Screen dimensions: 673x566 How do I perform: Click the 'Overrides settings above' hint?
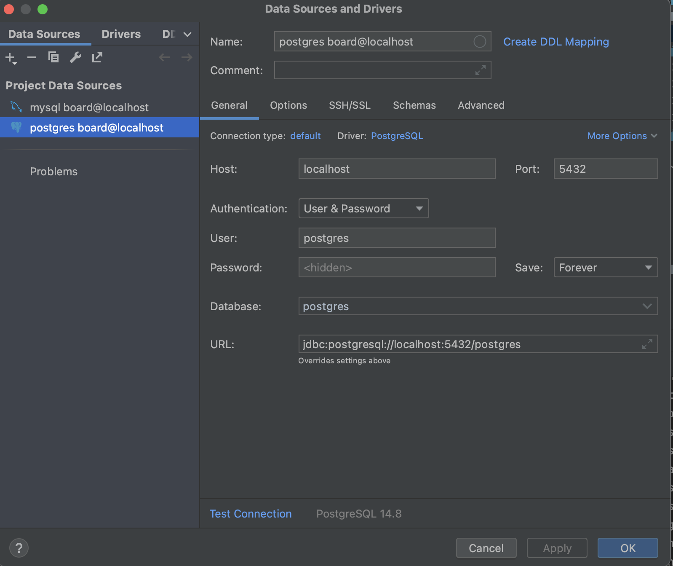click(x=344, y=360)
